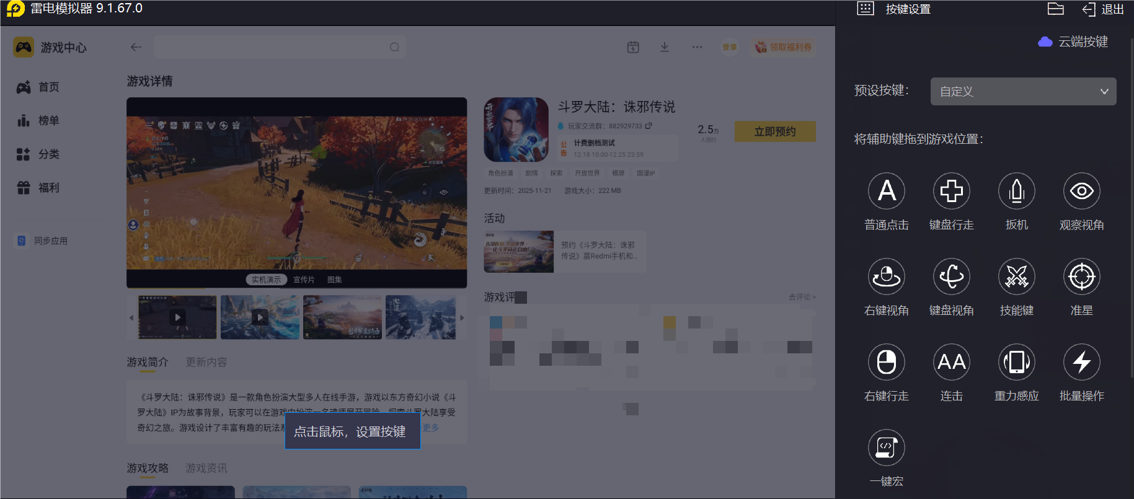Open 云端按键 cloud key settings
Viewport: 1134px width, 499px height.
(x=1073, y=42)
